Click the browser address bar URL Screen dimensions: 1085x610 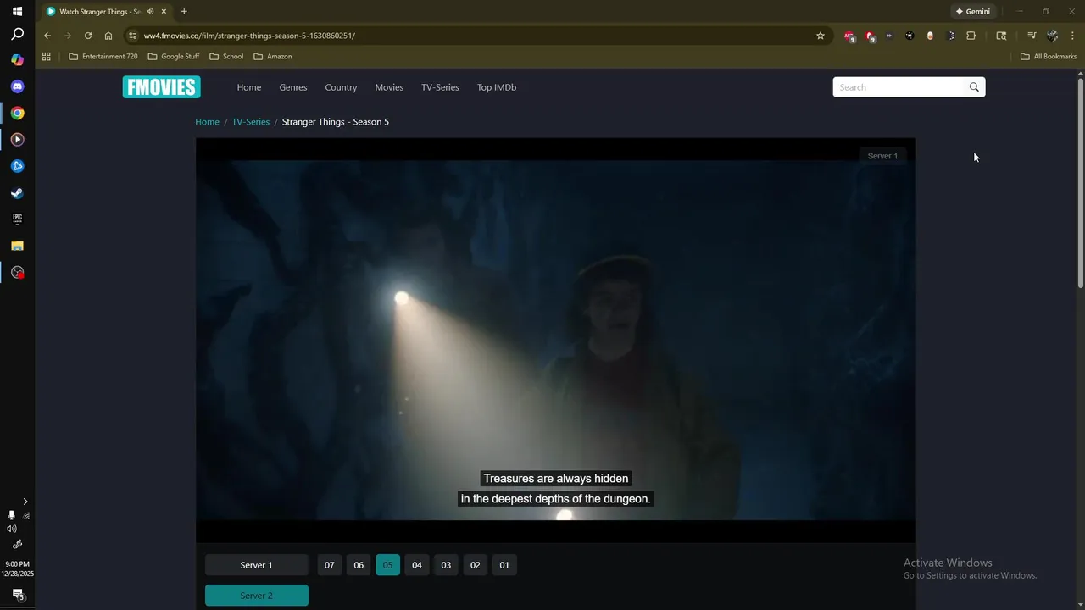pyautogui.click(x=249, y=36)
